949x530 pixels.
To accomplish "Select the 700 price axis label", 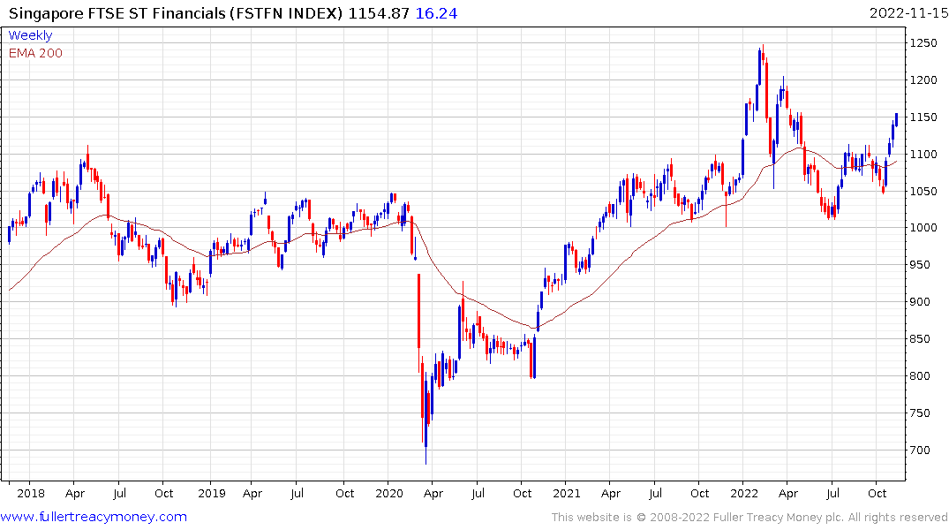I will 921,450.
